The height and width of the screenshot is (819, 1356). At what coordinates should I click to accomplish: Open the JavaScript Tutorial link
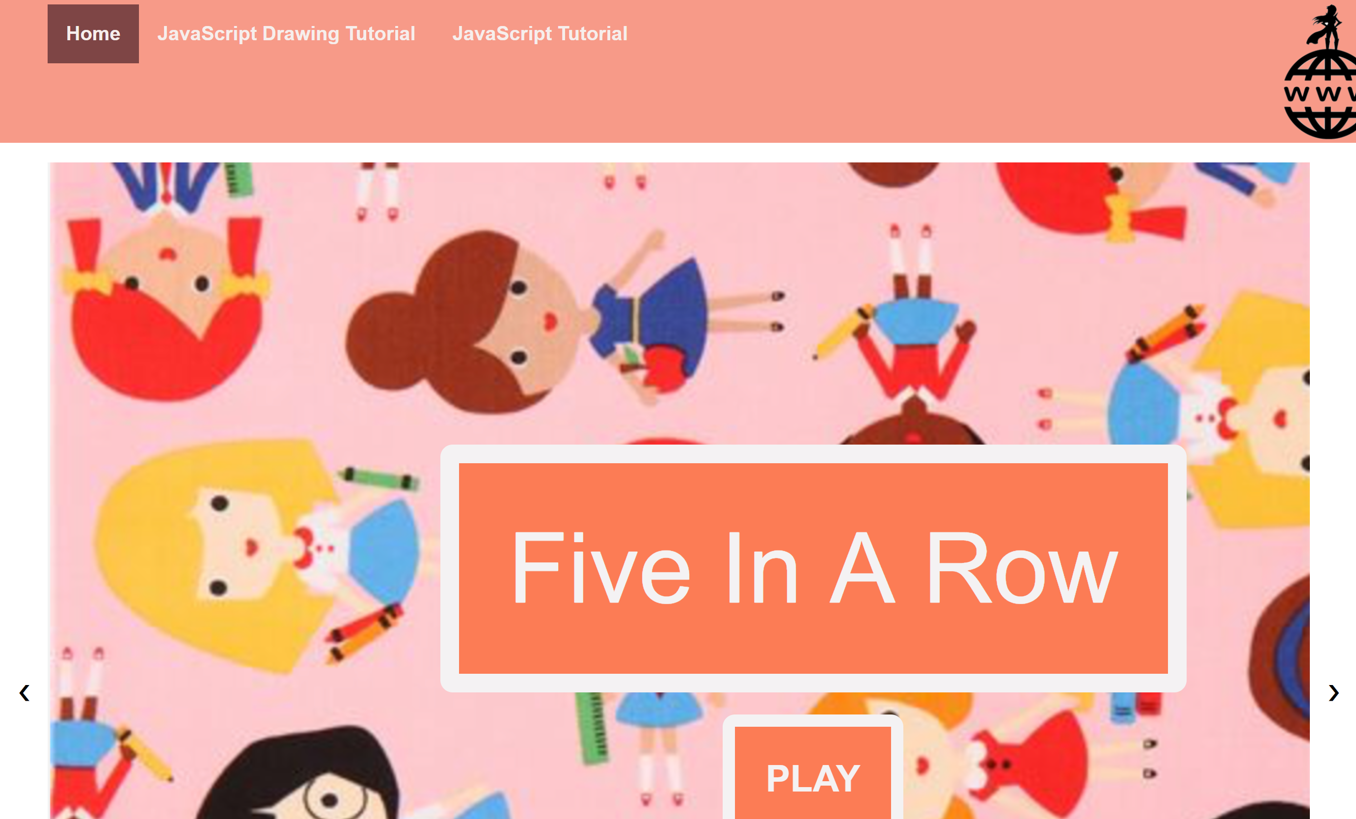click(x=540, y=33)
